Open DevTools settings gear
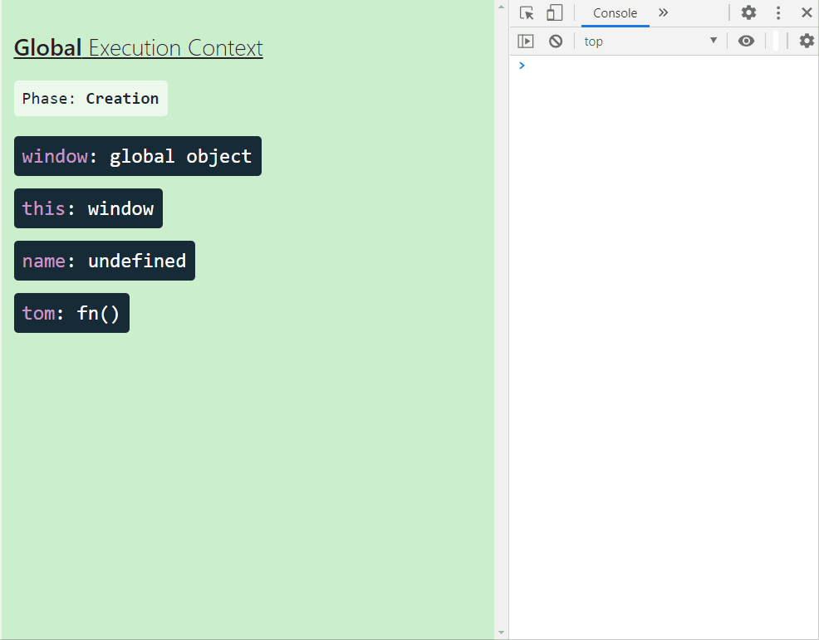The height and width of the screenshot is (640, 819). click(x=748, y=12)
